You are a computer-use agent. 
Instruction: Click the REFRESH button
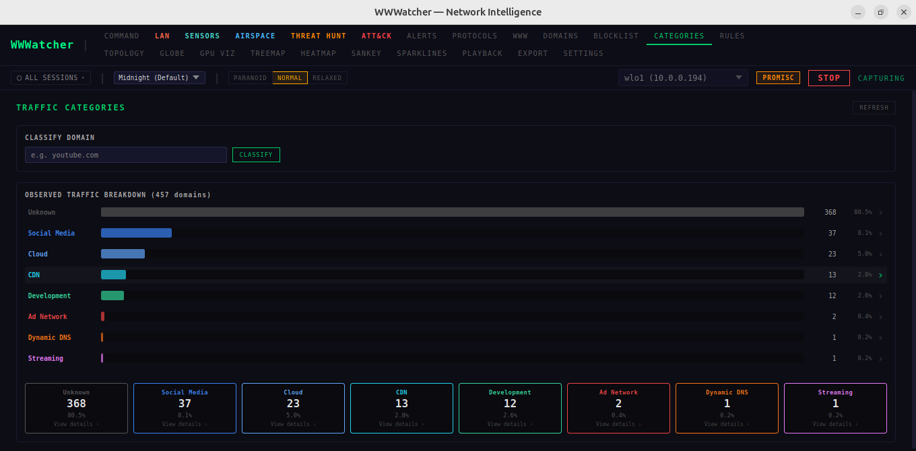(x=874, y=108)
